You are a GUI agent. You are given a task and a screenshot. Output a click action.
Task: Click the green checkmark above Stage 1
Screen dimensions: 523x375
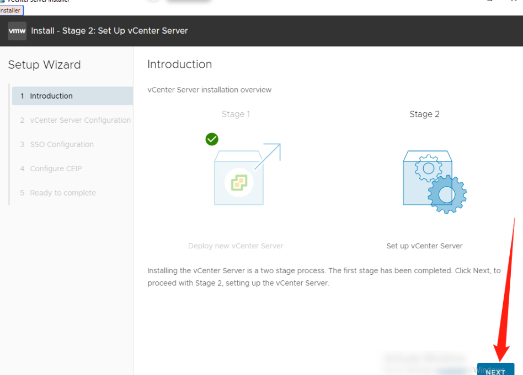point(212,139)
